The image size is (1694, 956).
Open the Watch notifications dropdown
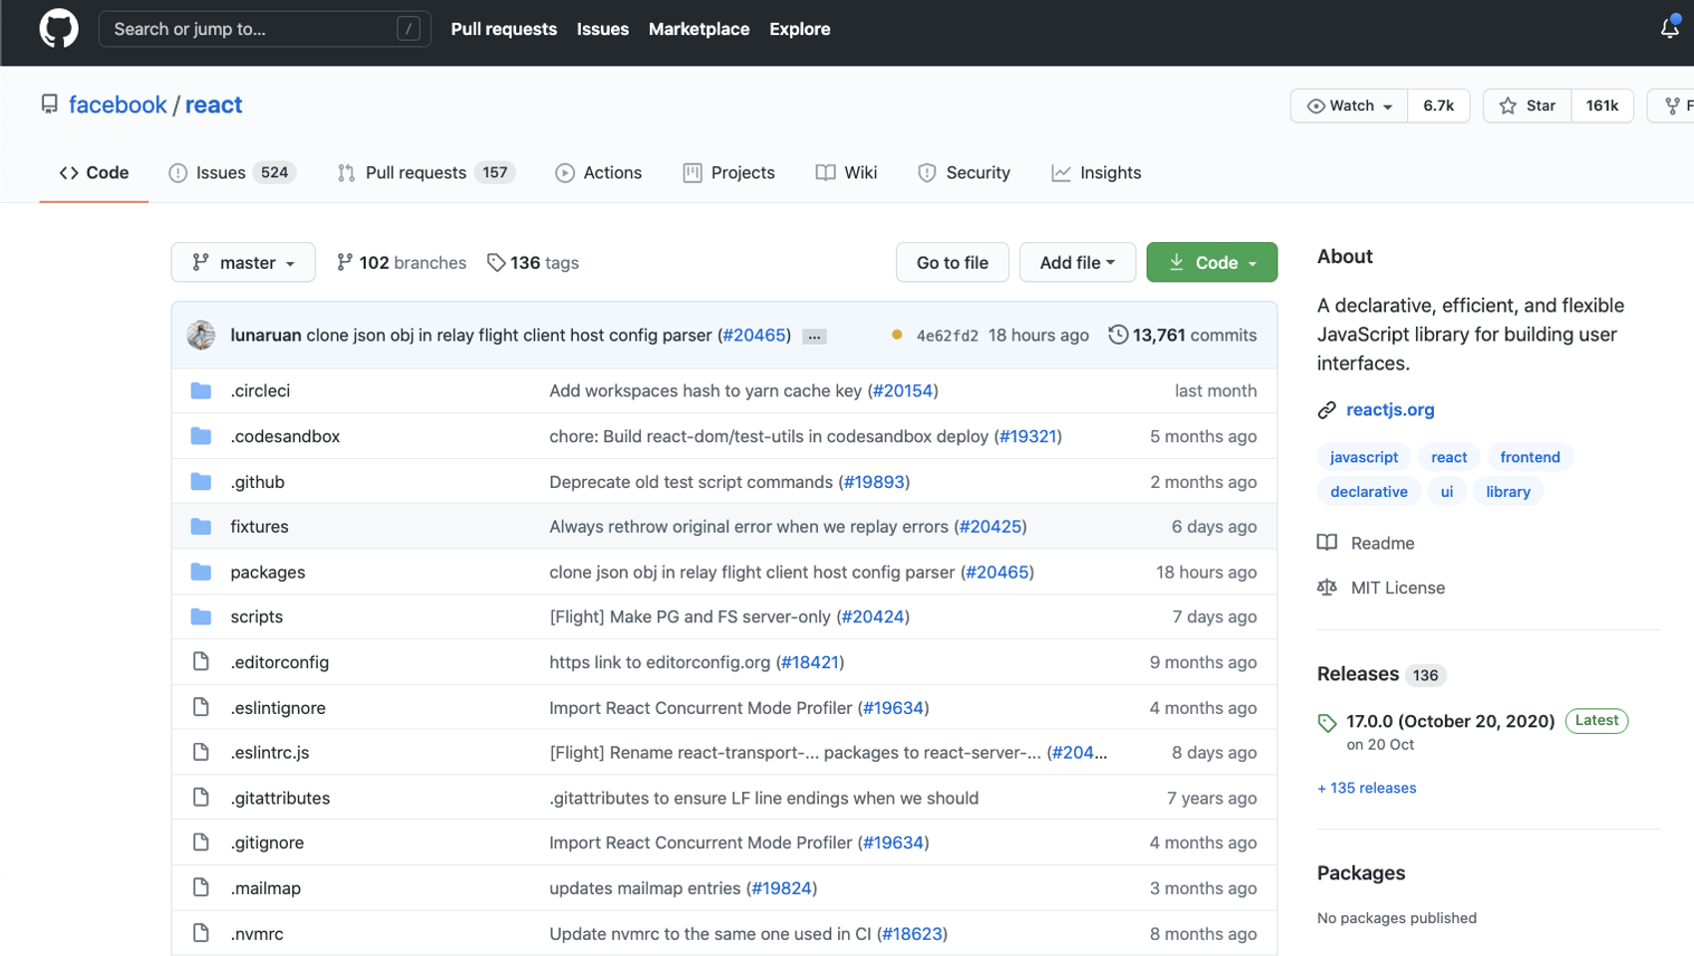point(1349,106)
